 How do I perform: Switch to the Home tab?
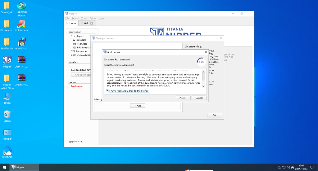click(71, 23)
